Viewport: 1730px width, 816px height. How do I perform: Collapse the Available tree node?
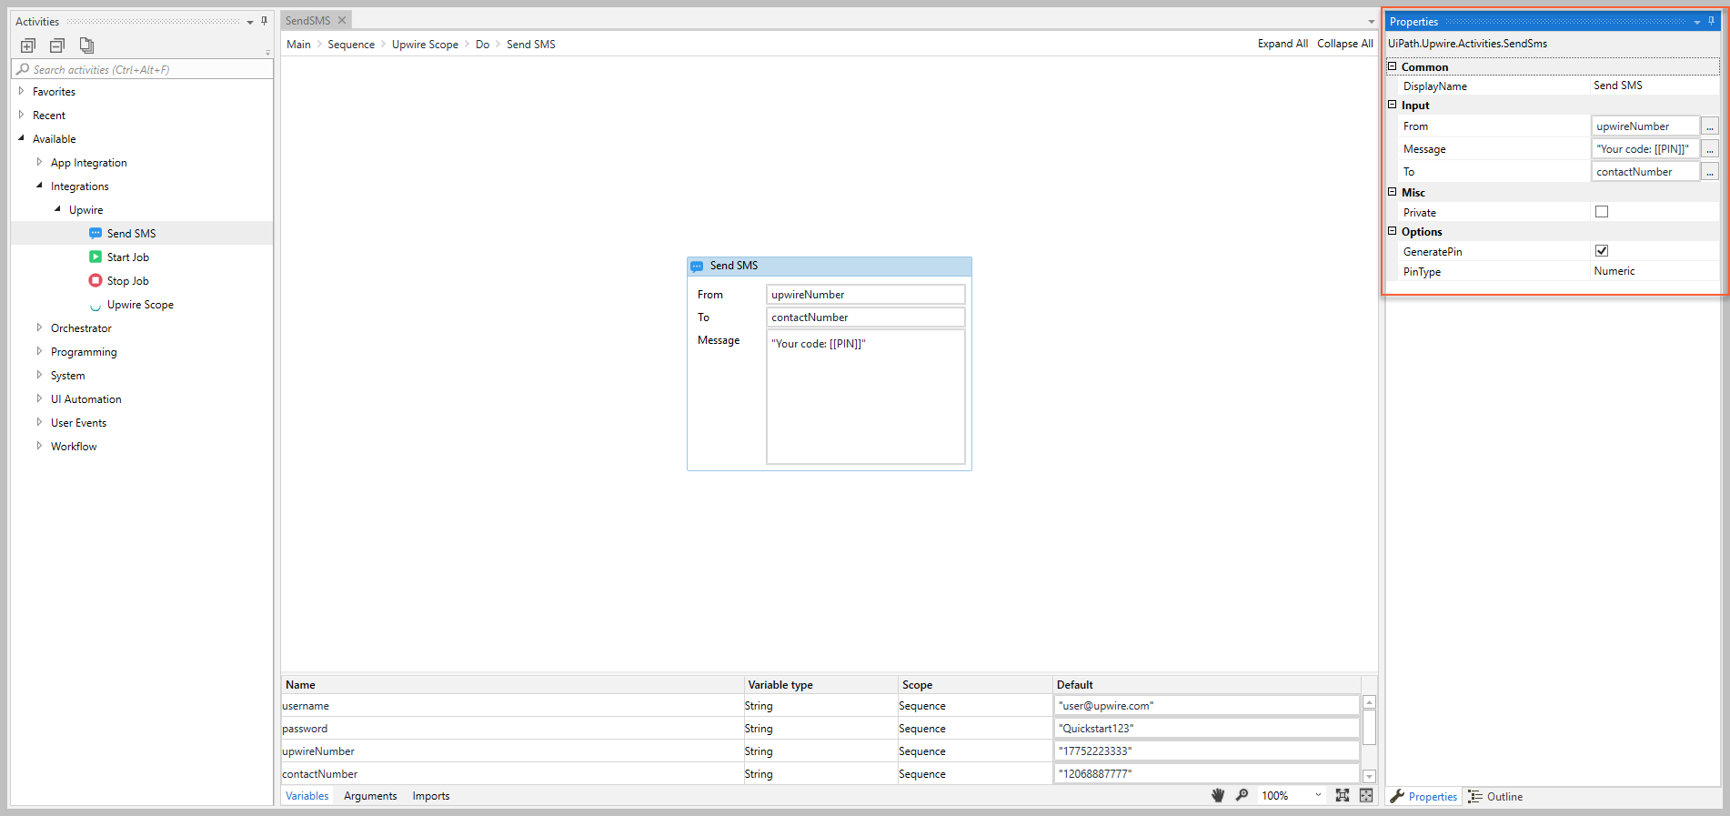[21, 138]
